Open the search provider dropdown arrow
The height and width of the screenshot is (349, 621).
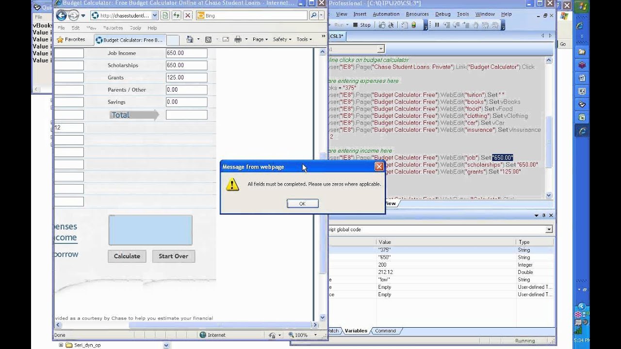(x=321, y=16)
